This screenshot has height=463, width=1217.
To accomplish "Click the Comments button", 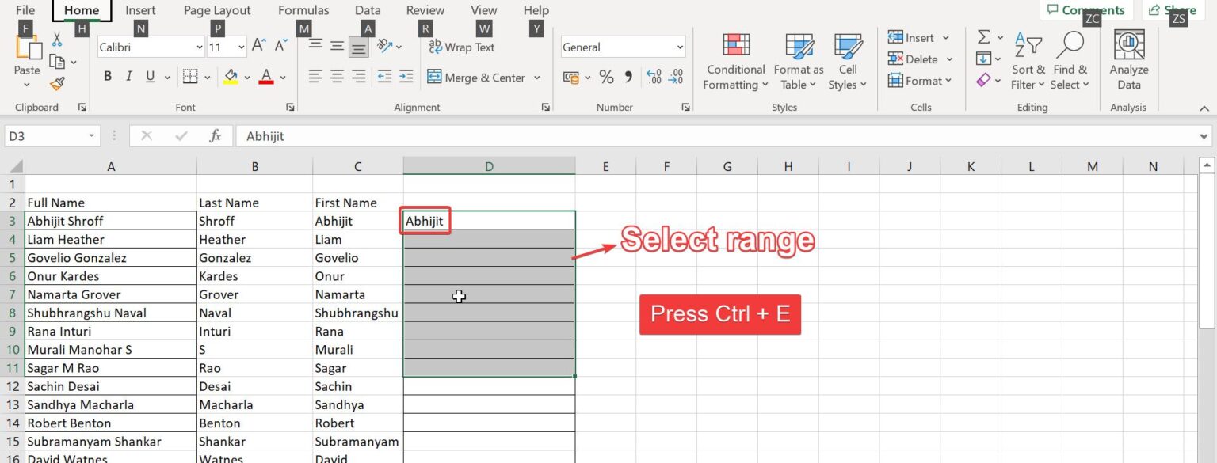I will tap(1086, 9).
